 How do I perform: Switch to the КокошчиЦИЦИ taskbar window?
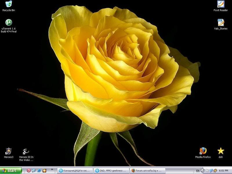75,171
